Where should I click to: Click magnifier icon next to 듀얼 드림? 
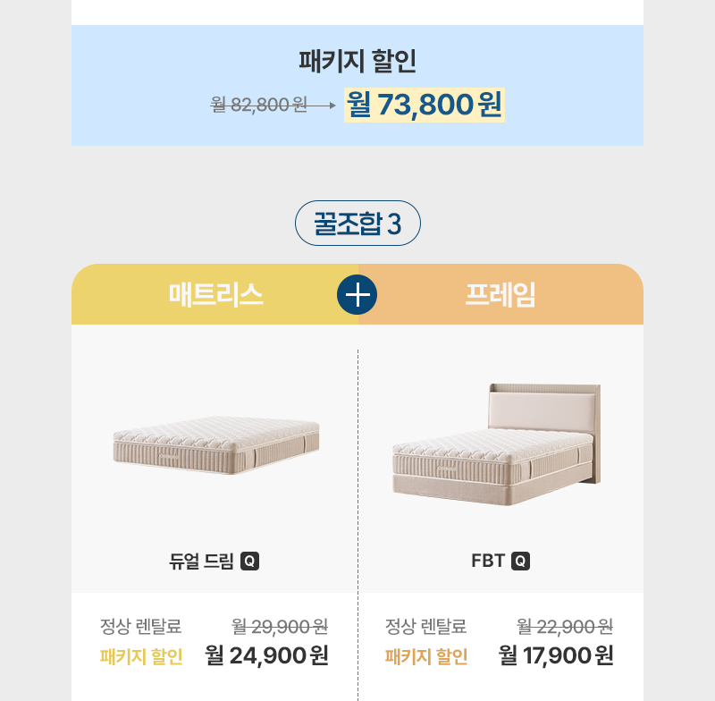250,562
